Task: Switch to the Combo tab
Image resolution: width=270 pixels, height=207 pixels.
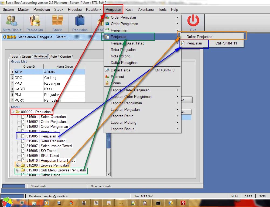Action: click(66, 57)
